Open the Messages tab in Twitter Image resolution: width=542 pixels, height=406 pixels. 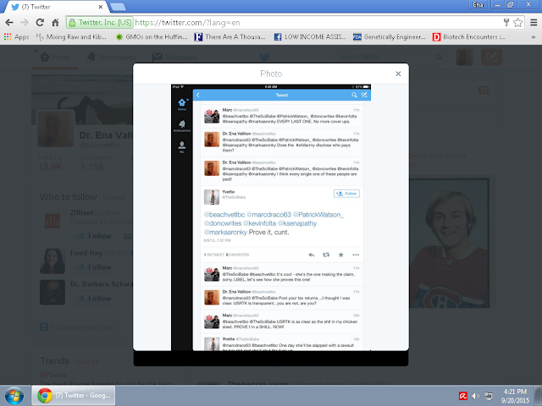(174, 58)
